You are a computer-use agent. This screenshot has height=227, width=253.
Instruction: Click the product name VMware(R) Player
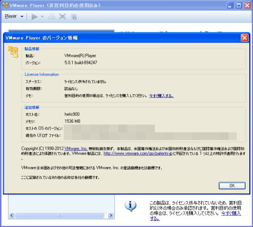tap(80, 56)
